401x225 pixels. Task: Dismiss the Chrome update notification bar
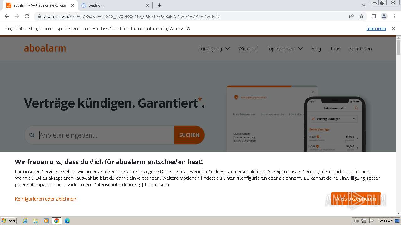(393, 28)
